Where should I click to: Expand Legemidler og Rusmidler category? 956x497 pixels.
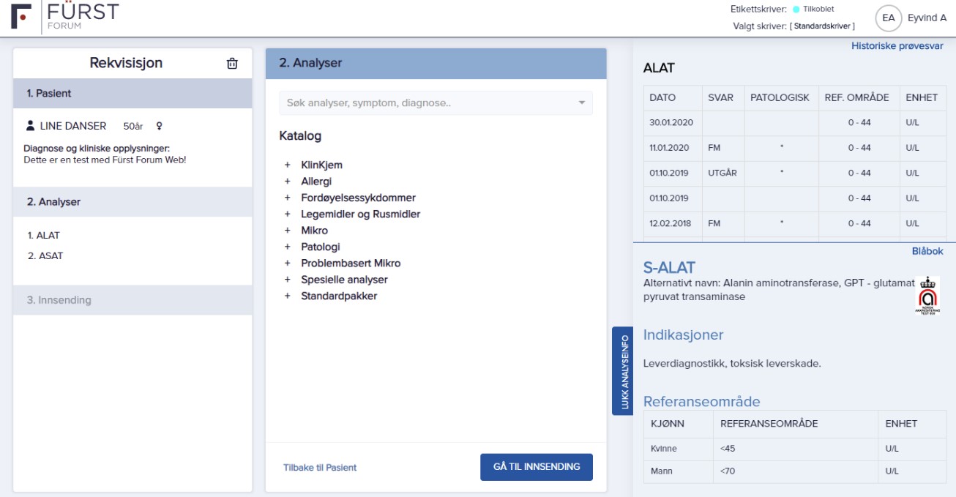(288, 214)
